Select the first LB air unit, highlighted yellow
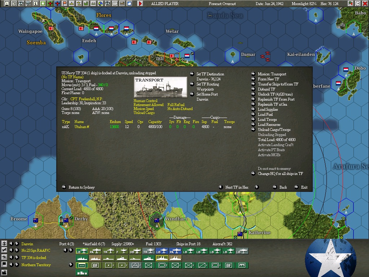The height and width of the screenshot is (277, 369). coord(82,251)
